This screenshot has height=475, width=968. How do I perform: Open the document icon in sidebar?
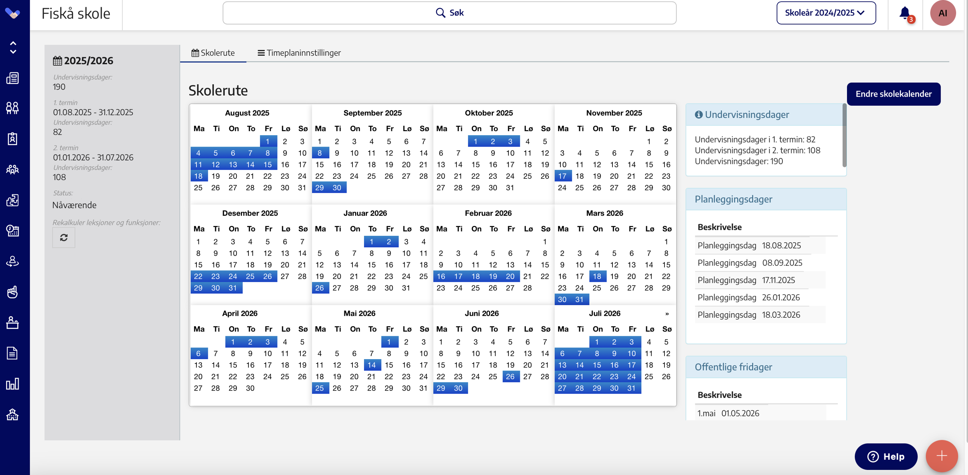(13, 353)
